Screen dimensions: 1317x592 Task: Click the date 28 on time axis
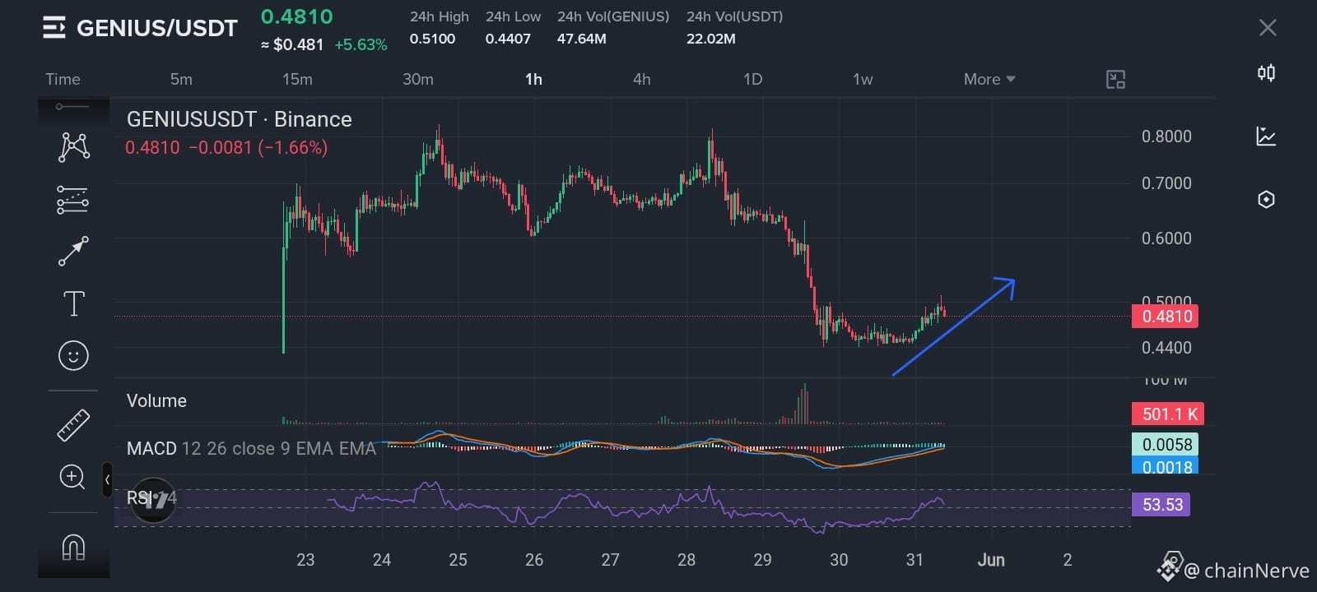(x=686, y=560)
